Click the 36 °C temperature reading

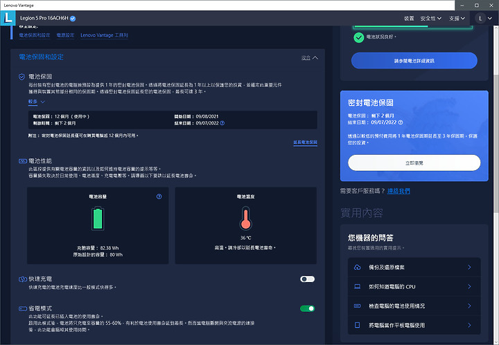(245, 238)
